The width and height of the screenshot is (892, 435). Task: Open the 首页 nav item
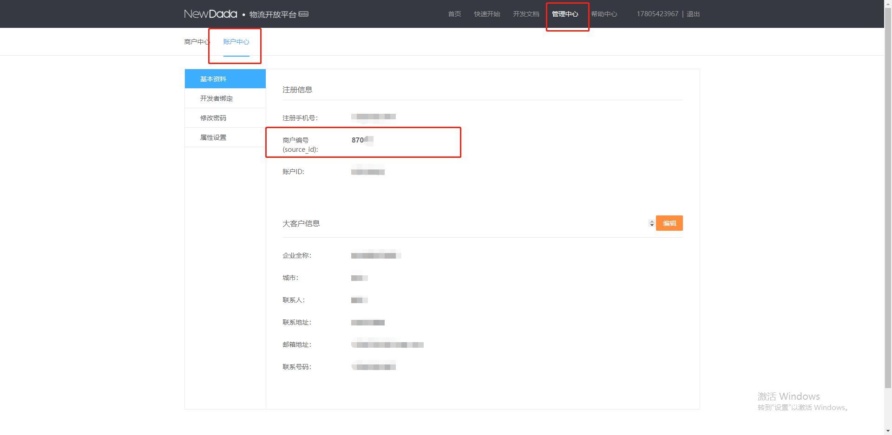tap(454, 14)
